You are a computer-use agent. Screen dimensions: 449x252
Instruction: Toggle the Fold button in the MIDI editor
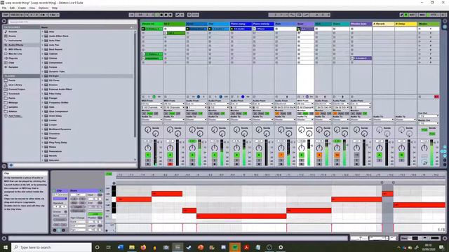pyautogui.click(x=109, y=174)
